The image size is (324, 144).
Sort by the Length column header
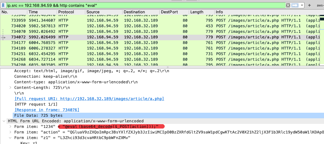[x=197, y=12]
